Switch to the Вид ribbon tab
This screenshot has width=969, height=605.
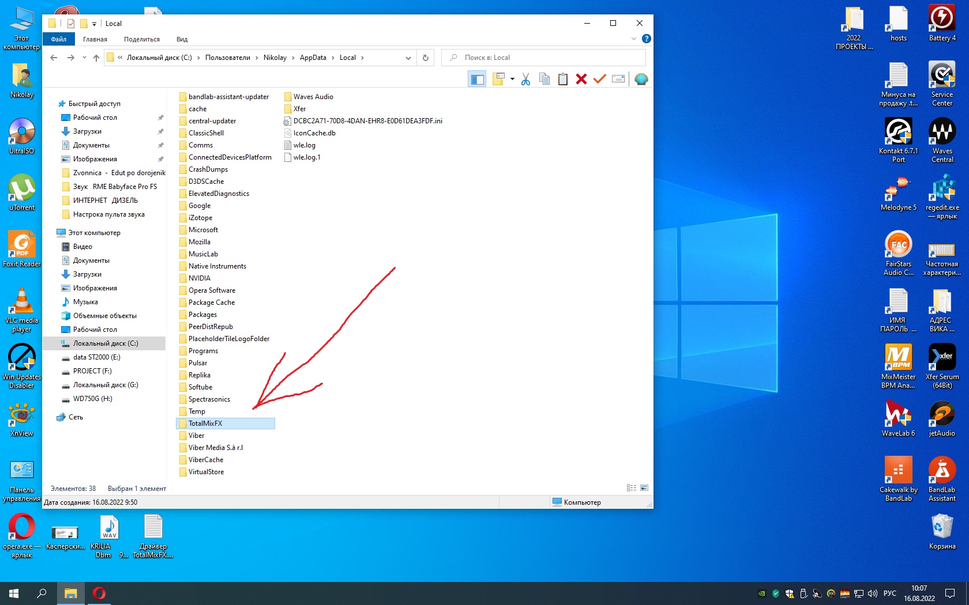pyautogui.click(x=182, y=39)
